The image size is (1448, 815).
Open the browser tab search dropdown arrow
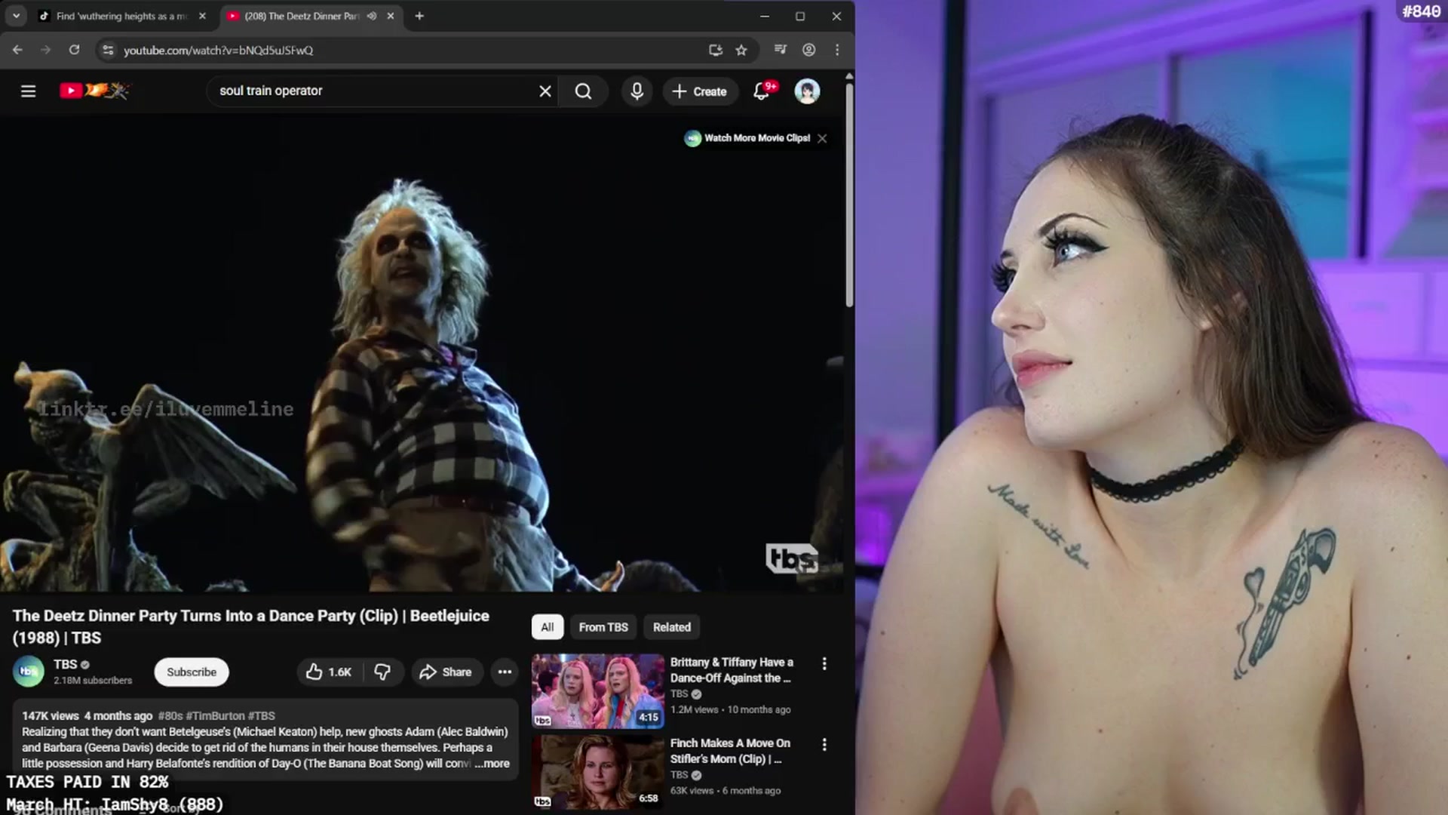[x=16, y=16]
